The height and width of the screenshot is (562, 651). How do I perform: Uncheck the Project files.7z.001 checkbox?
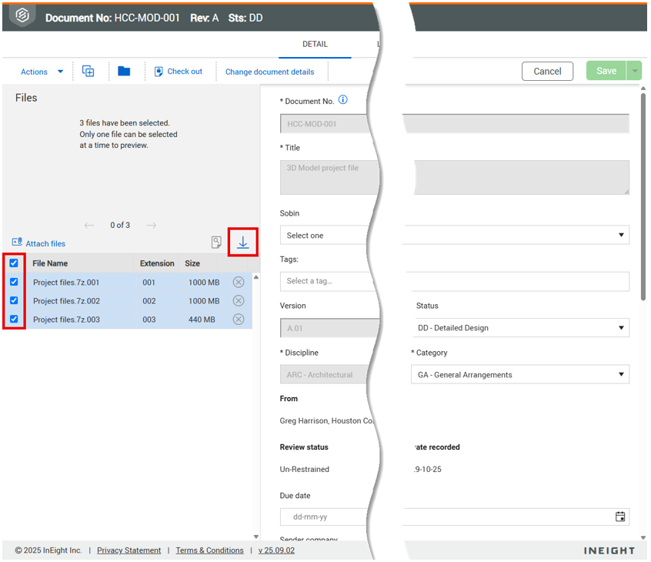pos(14,283)
